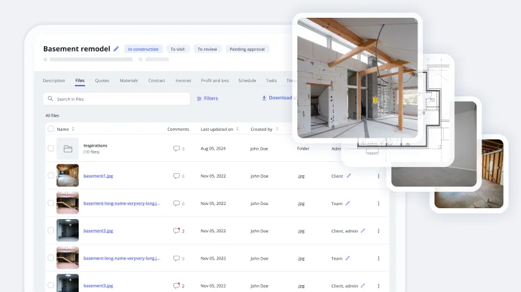Image resolution: width=521 pixels, height=292 pixels.
Task: Open the upper basement3.jpg file link
Action: pyautogui.click(x=98, y=230)
